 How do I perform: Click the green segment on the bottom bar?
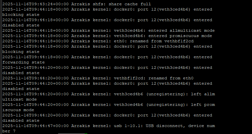click(86, 134)
